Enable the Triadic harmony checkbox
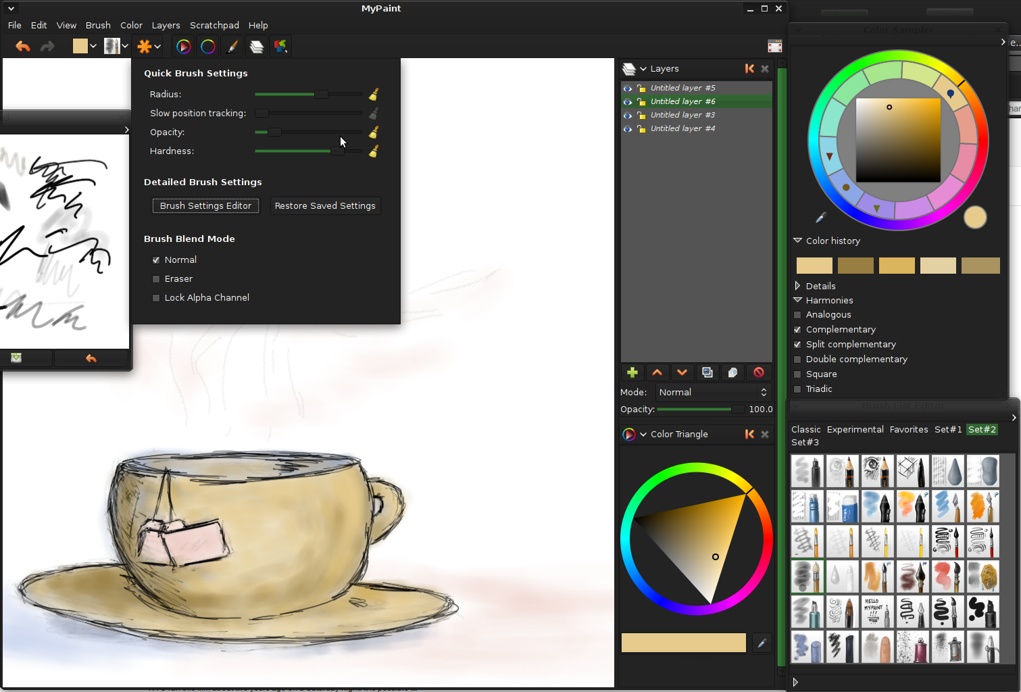The height and width of the screenshot is (692, 1021). (797, 389)
